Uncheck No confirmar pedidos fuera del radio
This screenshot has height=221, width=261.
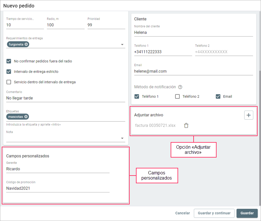(9, 61)
